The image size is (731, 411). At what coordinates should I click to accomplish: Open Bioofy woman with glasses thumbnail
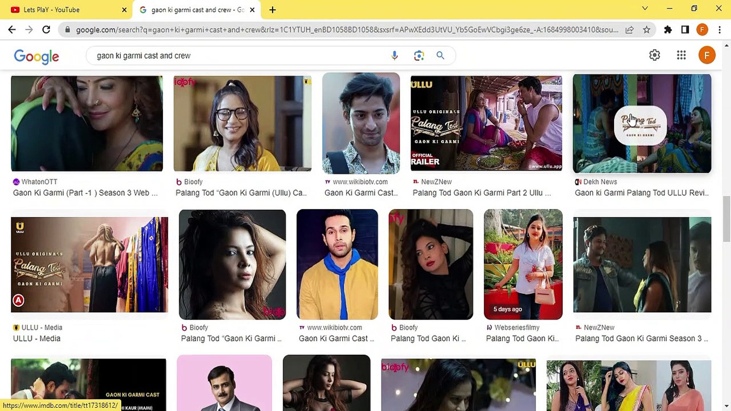tap(243, 123)
